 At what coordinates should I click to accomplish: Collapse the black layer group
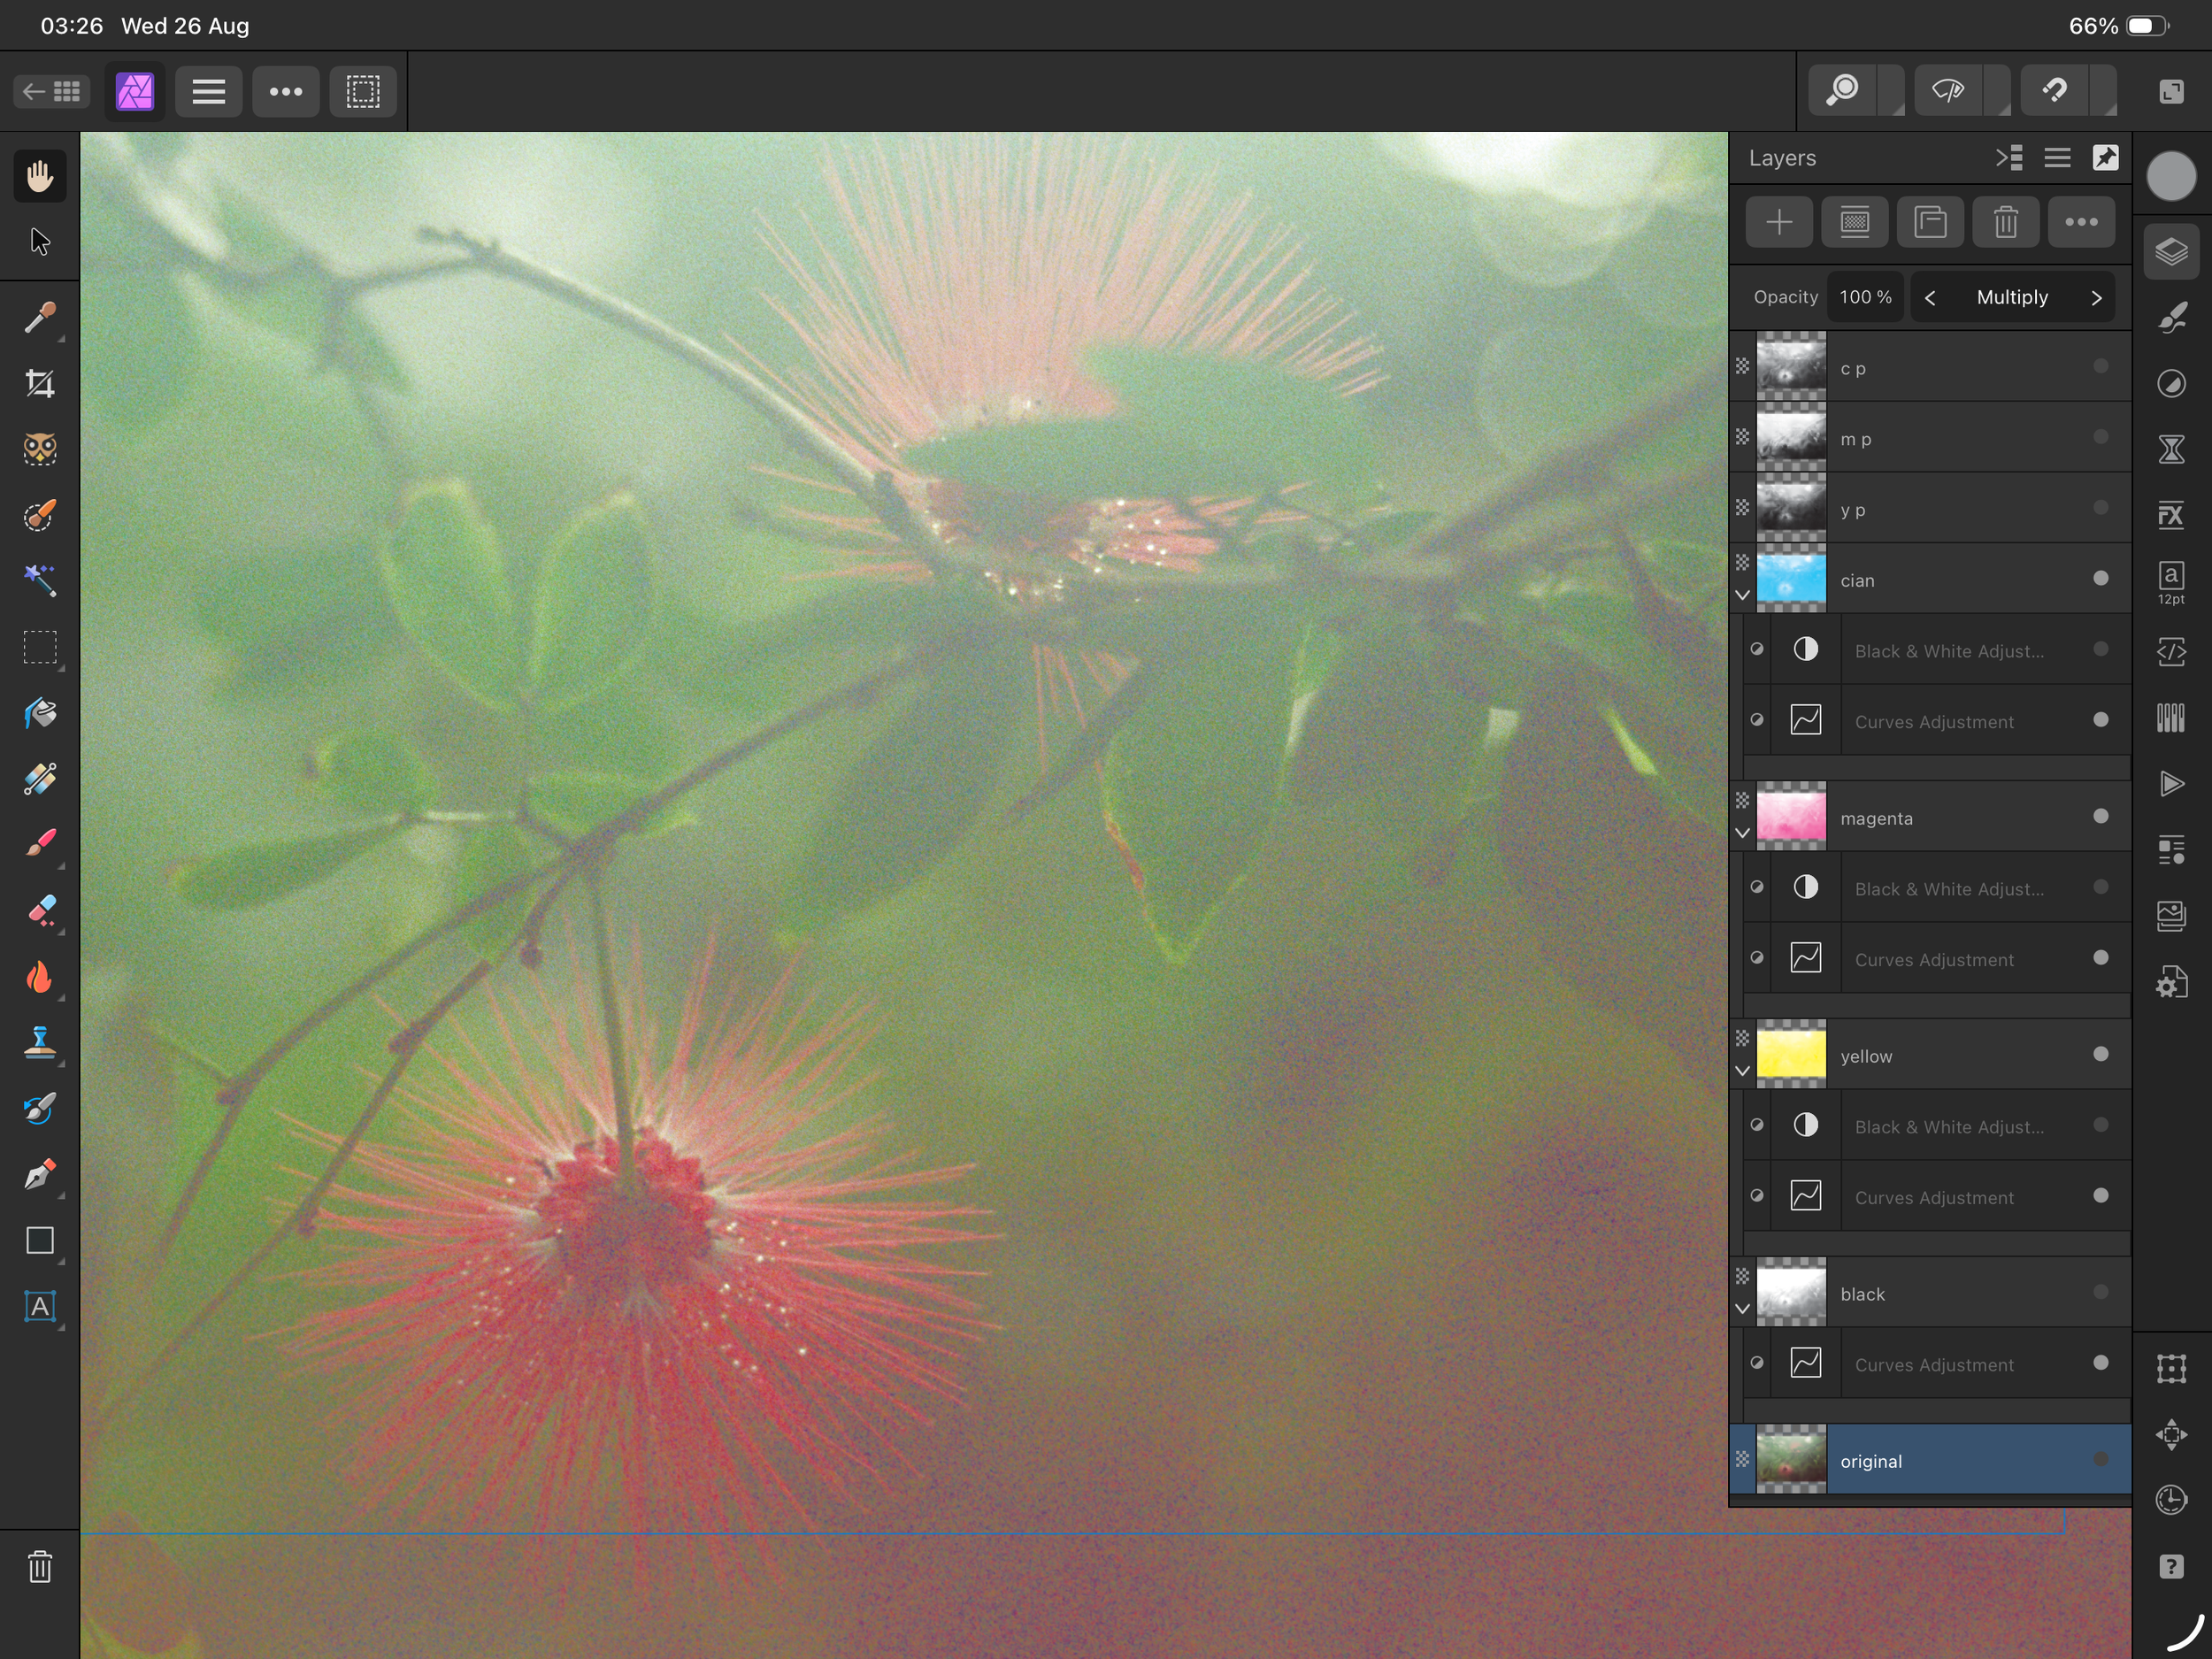1742,1309
